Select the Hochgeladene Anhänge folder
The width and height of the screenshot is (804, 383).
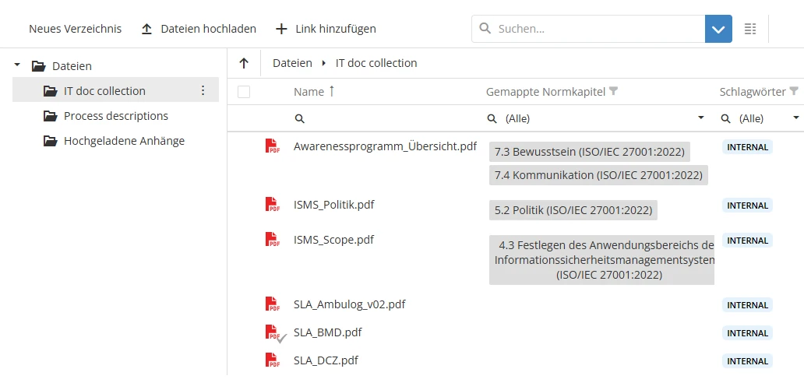(124, 141)
